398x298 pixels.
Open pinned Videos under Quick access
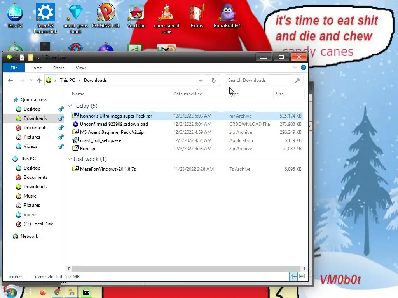click(x=30, y=146)
